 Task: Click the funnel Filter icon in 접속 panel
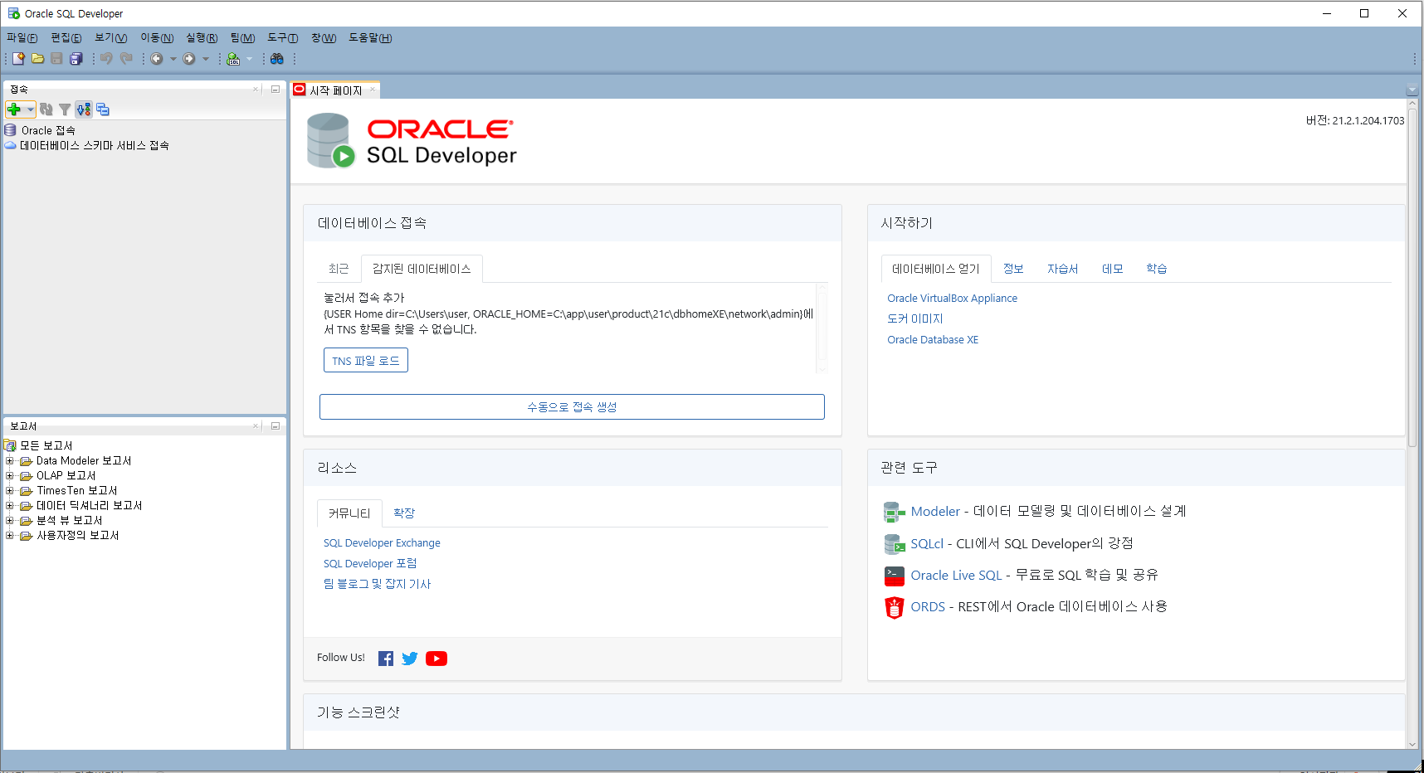(65, 109)
